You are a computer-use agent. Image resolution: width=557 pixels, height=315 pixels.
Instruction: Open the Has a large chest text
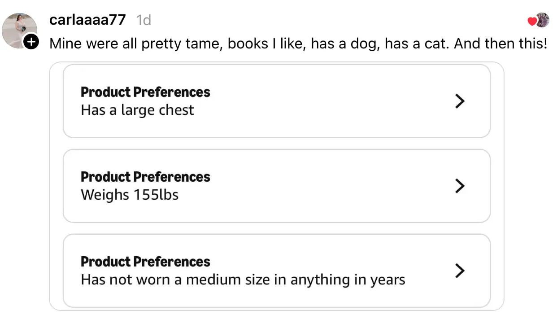click(x=137, y=110)
